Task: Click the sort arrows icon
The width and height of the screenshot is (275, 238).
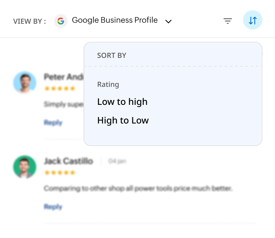Action: click(252, 21)
